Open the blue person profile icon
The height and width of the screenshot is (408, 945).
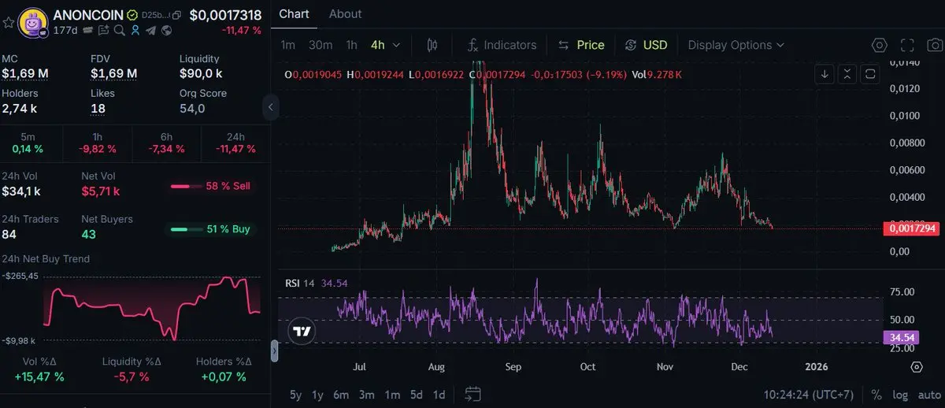135,30
